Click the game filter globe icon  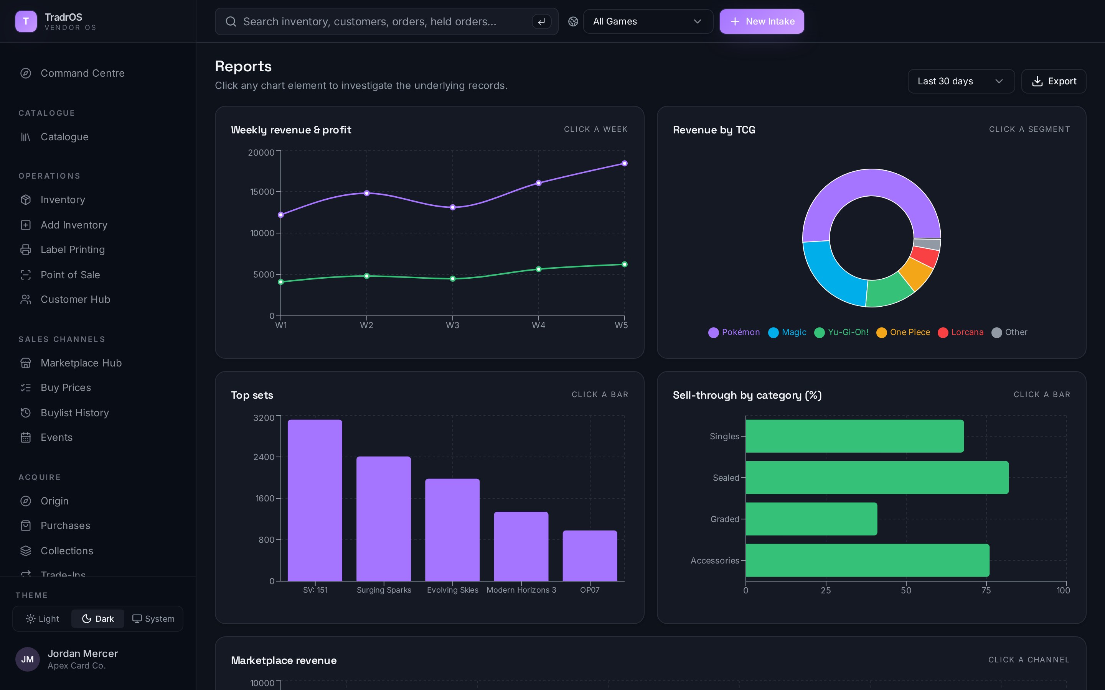click(573, 21)
